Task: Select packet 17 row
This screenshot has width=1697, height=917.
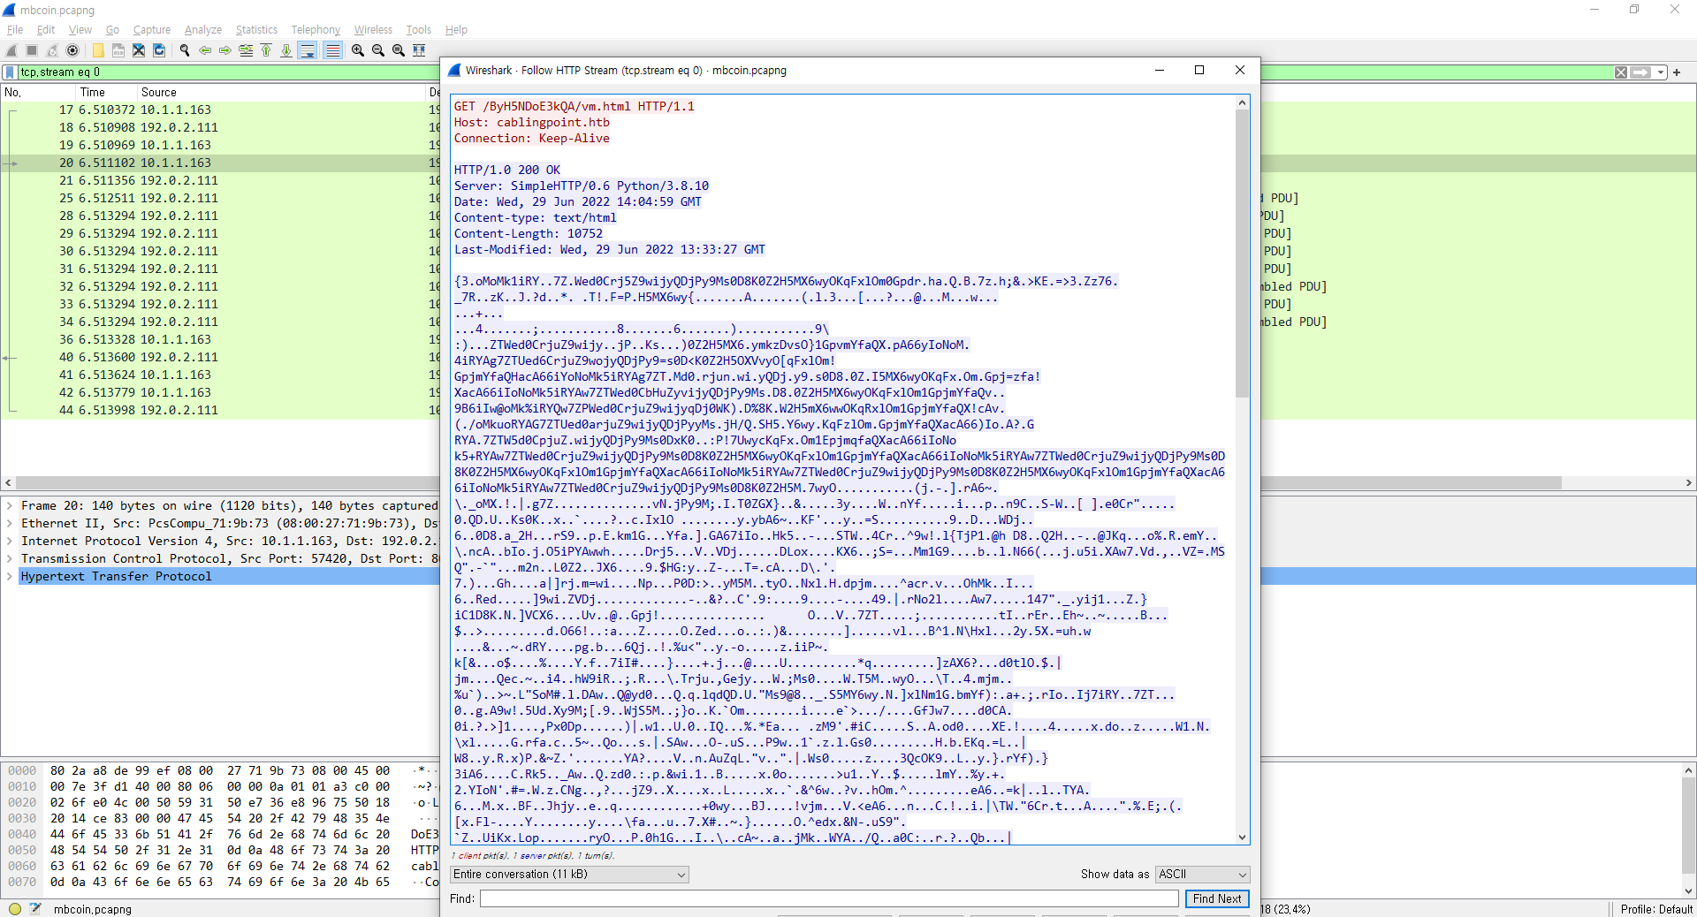Action: [x=221, y=110]
